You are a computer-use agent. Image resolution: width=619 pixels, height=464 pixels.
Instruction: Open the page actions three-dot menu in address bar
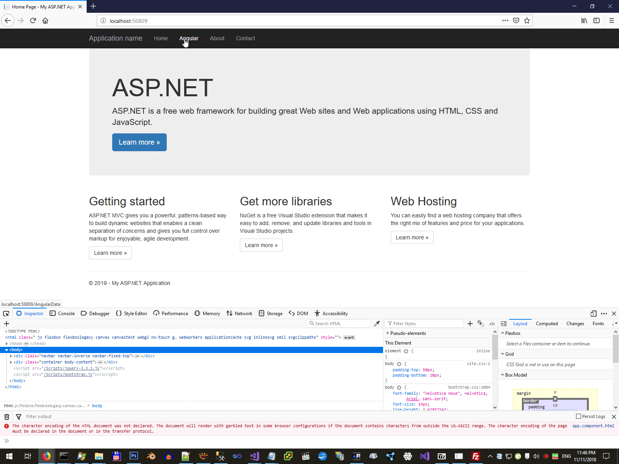coord(505,20)
